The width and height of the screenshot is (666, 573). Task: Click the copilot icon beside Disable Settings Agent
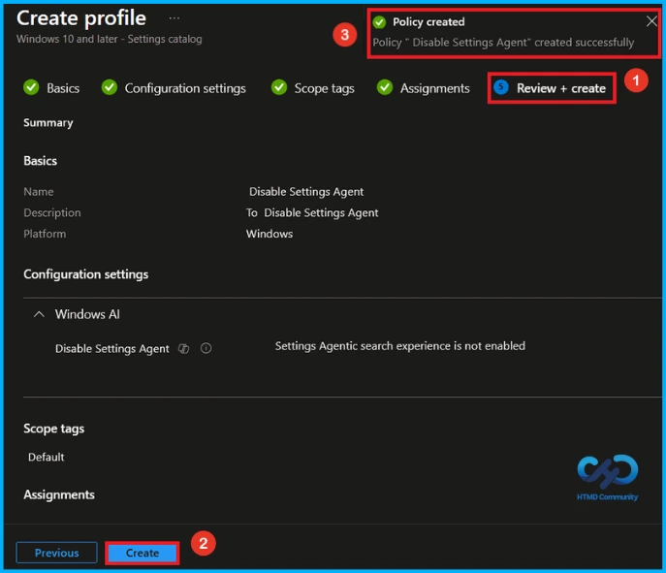click(x=183, y=349)
